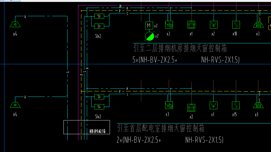The height and width of the screenshot is (152, 271).
Task: Select the x7 label beside green damper
Action: coord(157,36)
